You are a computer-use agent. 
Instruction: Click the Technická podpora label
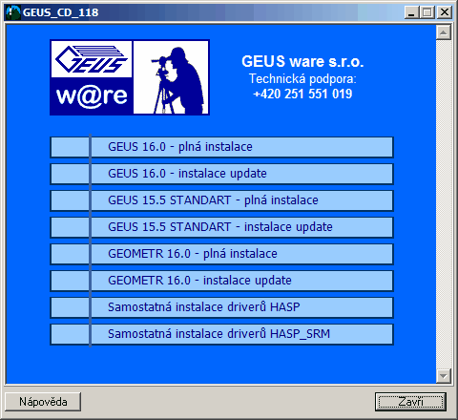point(302,79)
